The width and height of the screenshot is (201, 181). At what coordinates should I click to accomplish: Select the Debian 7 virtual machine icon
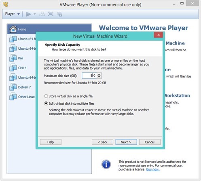point(13,87)
